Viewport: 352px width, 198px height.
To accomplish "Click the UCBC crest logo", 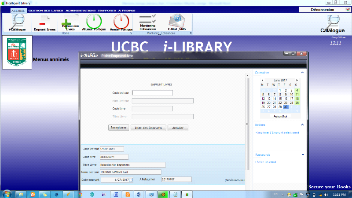I will (x=17, y=52).
